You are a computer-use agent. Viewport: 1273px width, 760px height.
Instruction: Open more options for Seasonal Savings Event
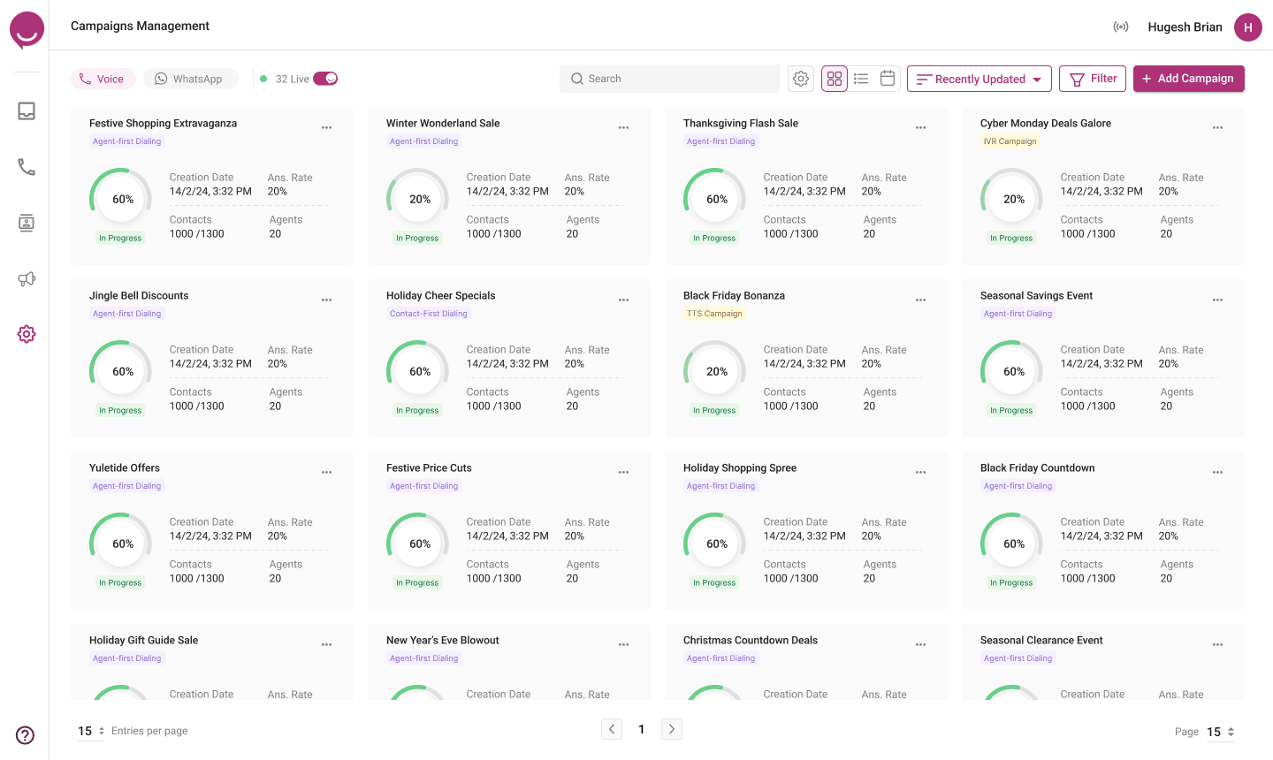[x=1218, y=300]
